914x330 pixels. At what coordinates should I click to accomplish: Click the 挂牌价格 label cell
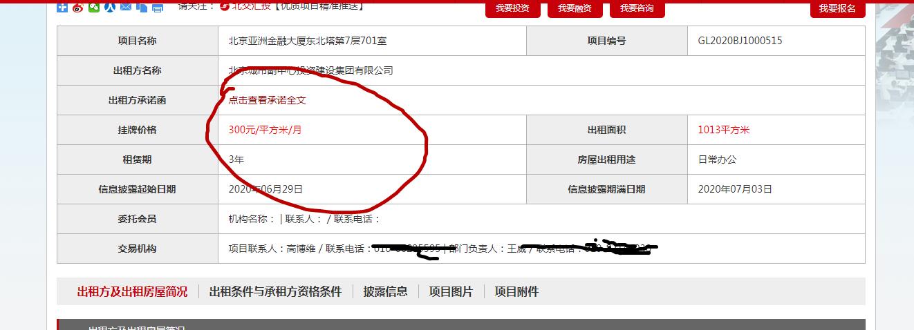[138, 130]
